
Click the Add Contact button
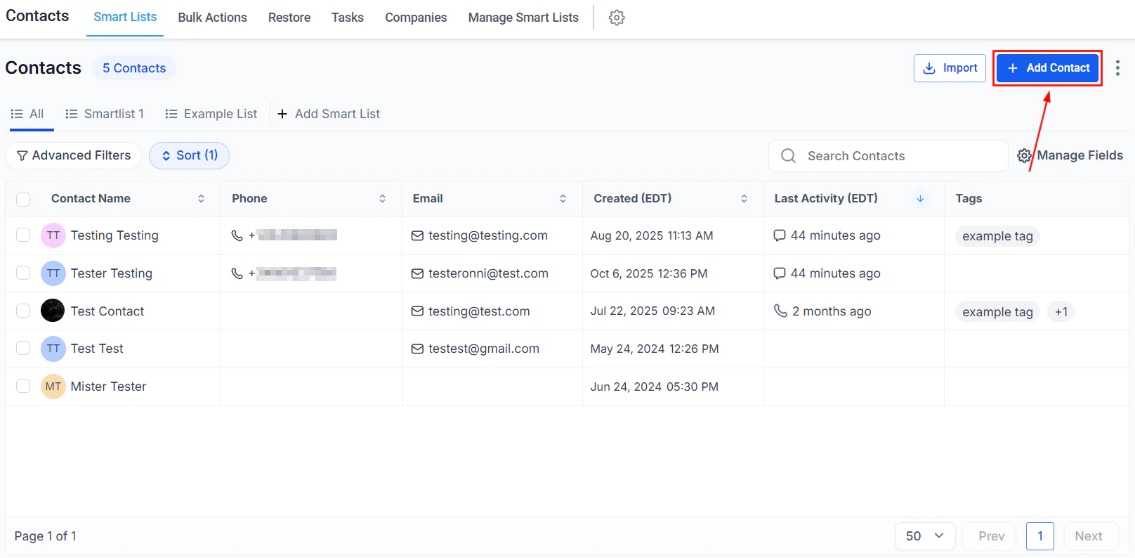click(x=1047, y=68)
